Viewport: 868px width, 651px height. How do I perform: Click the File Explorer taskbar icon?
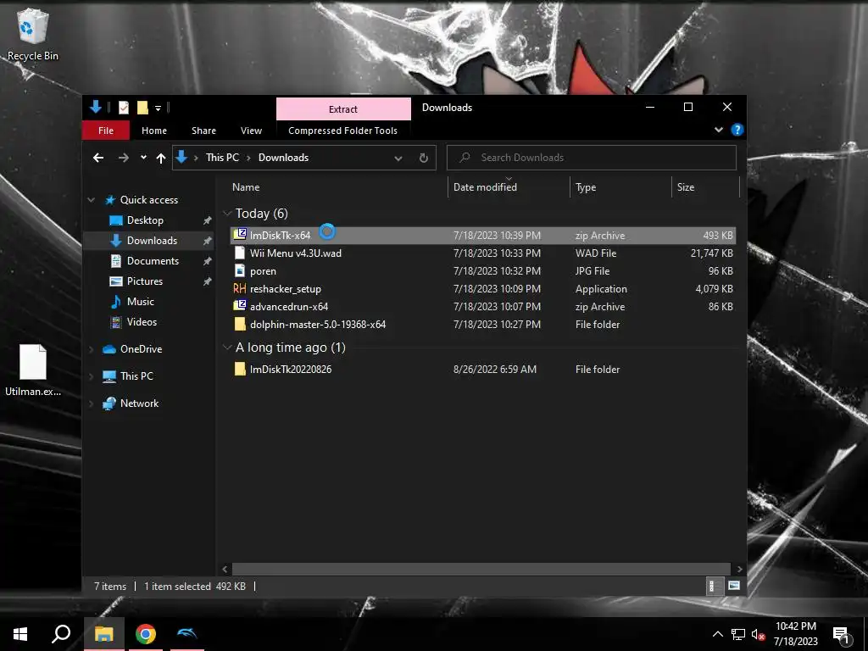(103, 634)
